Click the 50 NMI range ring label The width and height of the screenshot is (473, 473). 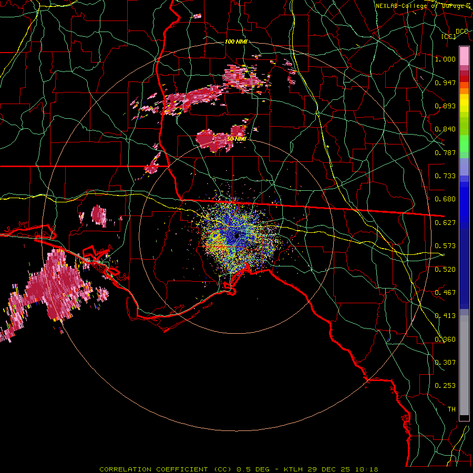tap(236, 139)
